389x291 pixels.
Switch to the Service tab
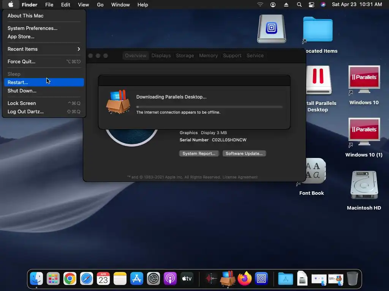coord(255,55)
